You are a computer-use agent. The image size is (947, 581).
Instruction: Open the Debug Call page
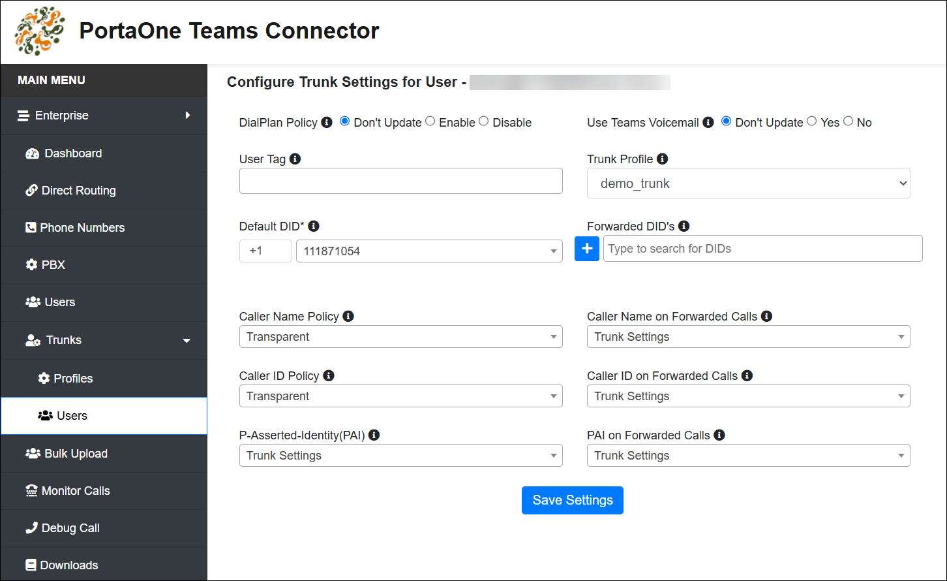point(104,528)
